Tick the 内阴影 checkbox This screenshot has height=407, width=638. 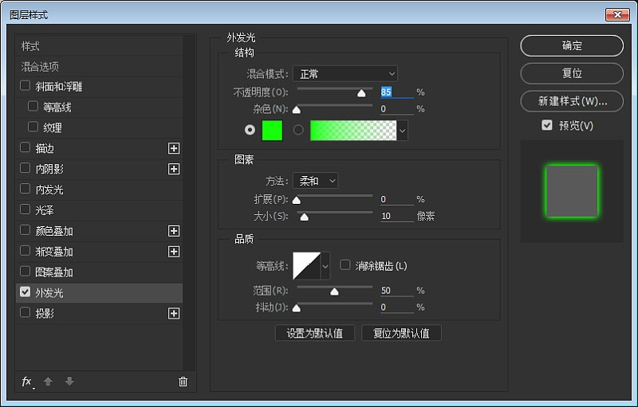coord(26,168)
